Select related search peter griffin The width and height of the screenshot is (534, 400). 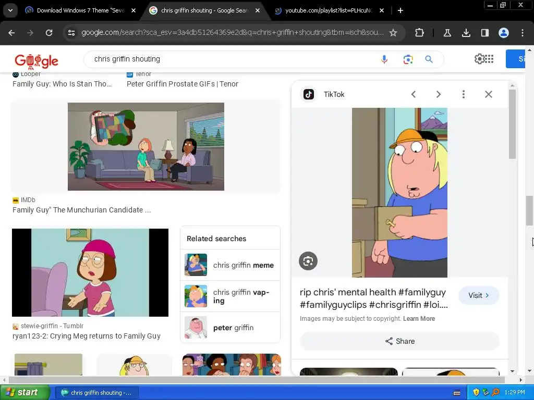pyautogui.click(x=230, y=328)
